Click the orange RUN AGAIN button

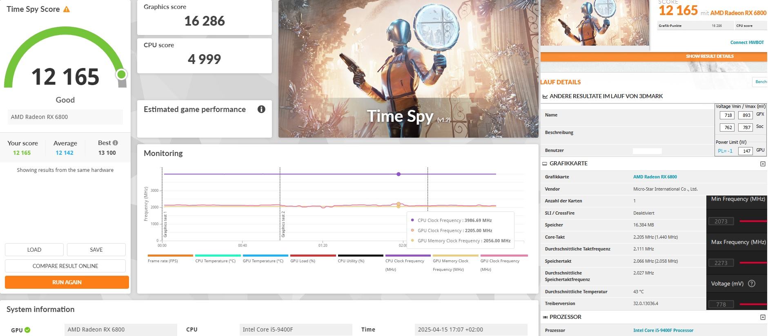(x=67, y=282)
